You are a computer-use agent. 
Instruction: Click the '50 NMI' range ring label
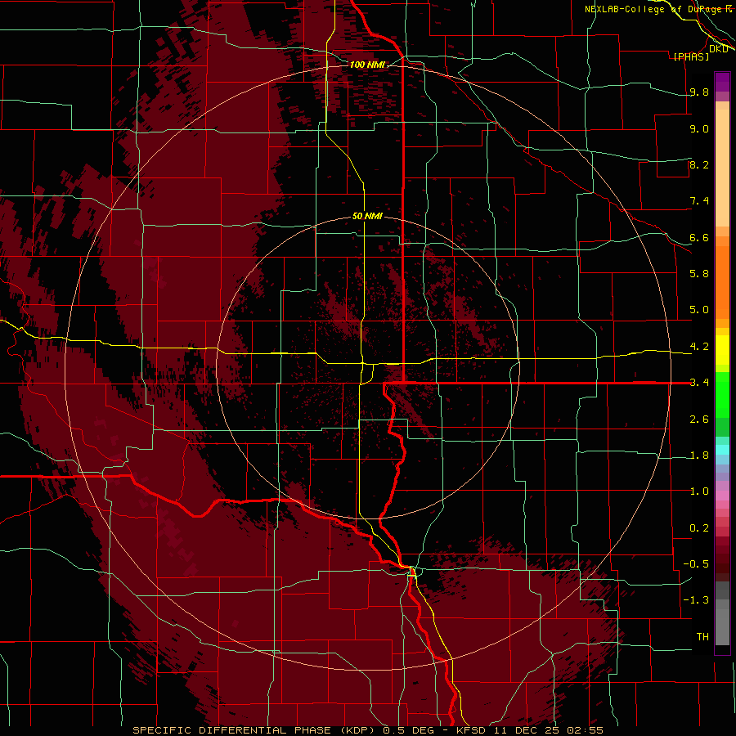(x=367, y=216)
